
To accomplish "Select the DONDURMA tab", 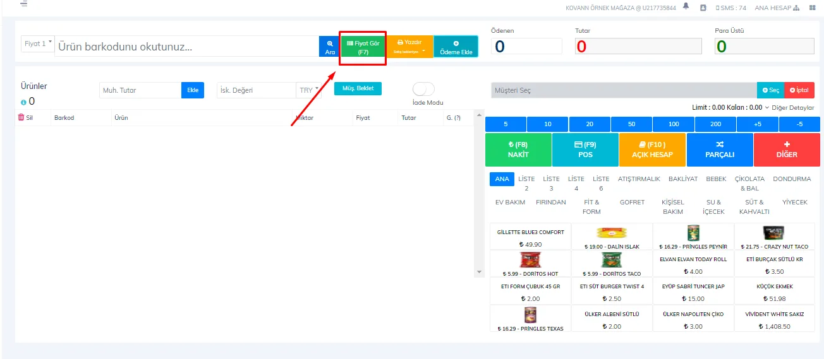I will click(792, 179).
